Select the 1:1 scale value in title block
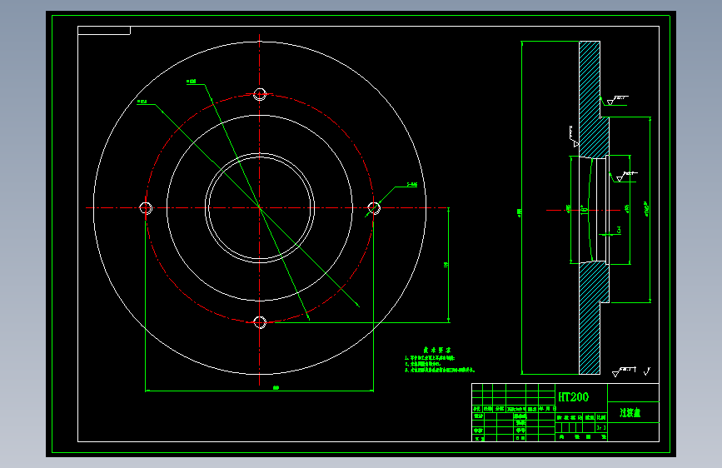This screenshot has height=468, width=722. [601, 427]
